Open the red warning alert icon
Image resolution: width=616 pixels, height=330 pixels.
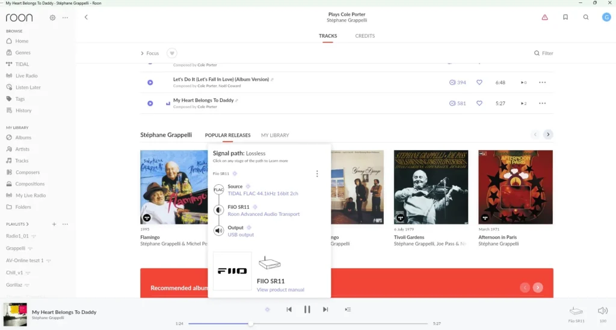pos(545,17)
